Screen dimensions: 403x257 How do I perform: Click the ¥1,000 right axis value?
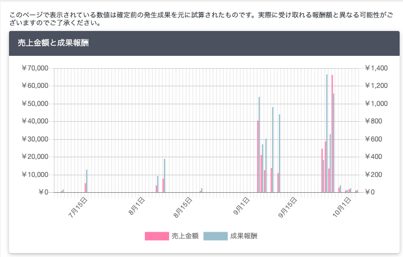pos(377,104)
